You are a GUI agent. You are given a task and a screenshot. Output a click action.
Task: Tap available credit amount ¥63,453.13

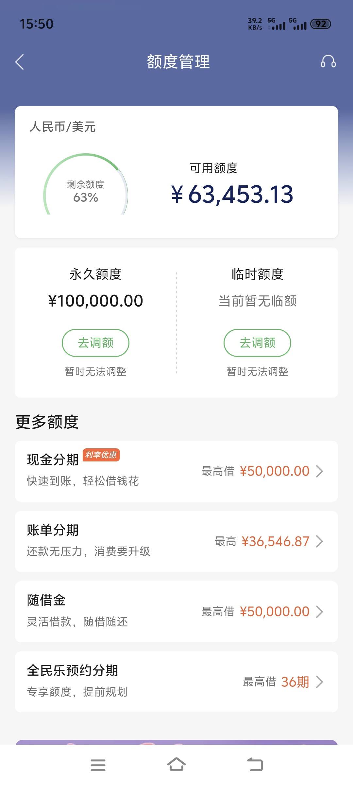point(232,194)
